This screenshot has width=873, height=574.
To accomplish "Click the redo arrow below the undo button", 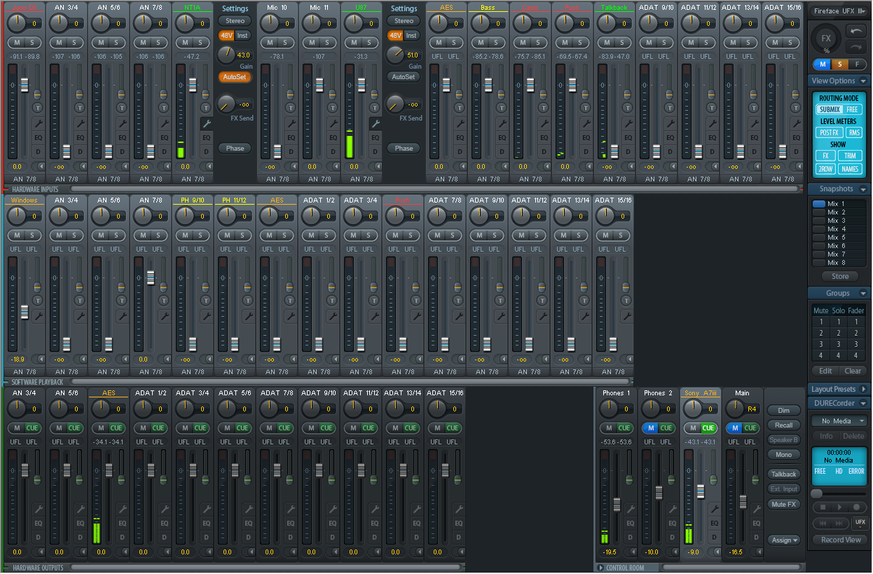I will pos(856,47).
